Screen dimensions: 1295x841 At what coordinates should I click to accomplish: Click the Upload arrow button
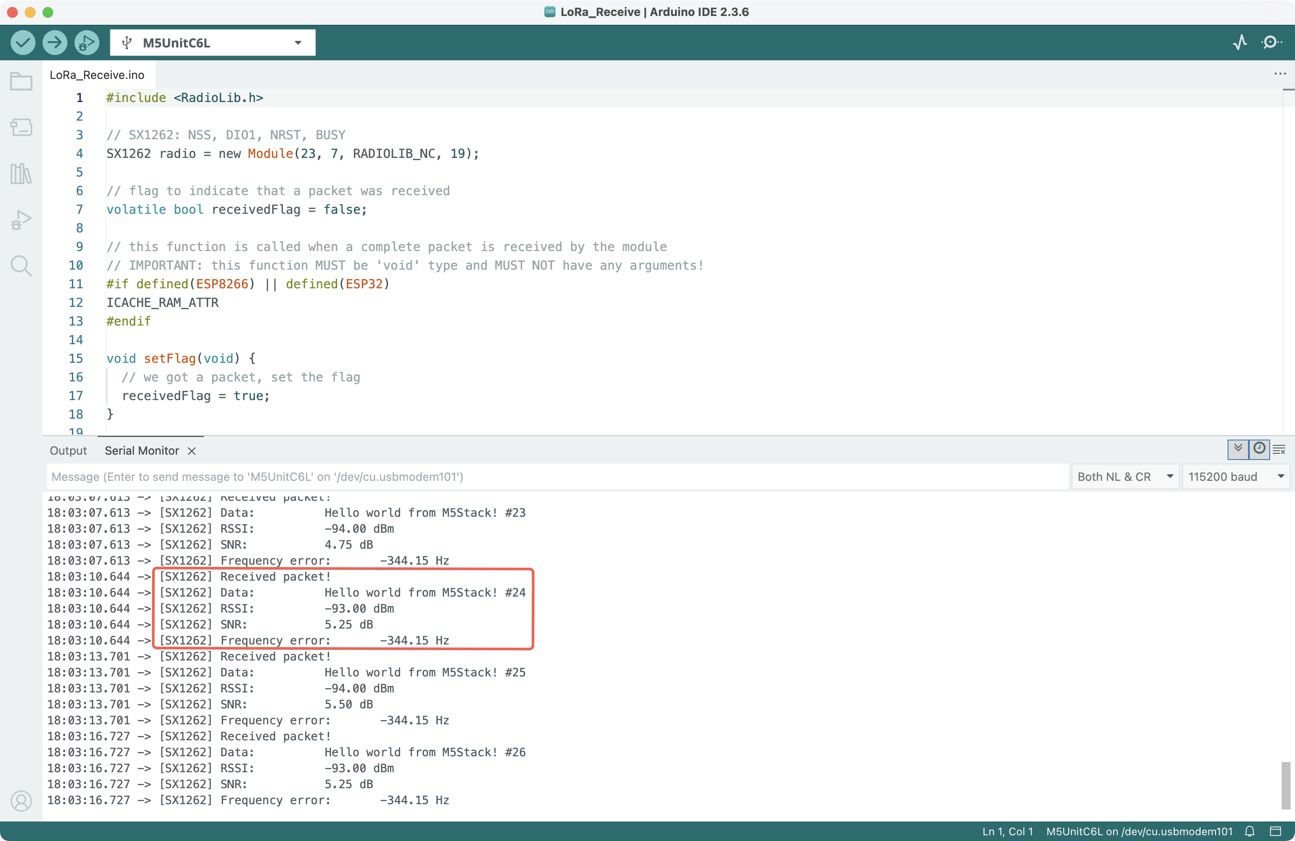55,43
